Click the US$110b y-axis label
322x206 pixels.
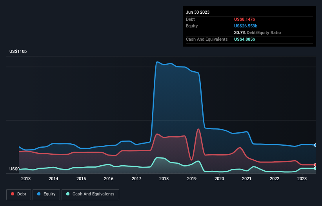click(x=18, y=51)
